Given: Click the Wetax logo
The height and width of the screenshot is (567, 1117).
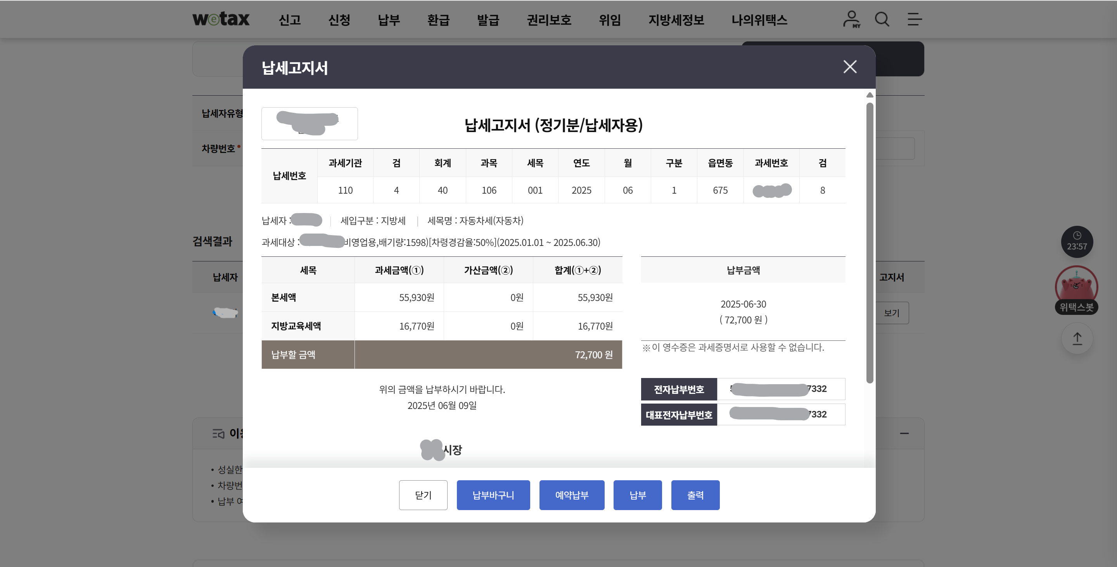Looking at the screenshot, I should [220, 19].
